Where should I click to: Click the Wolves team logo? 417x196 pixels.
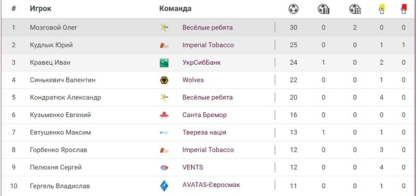(x=164, y=80)
